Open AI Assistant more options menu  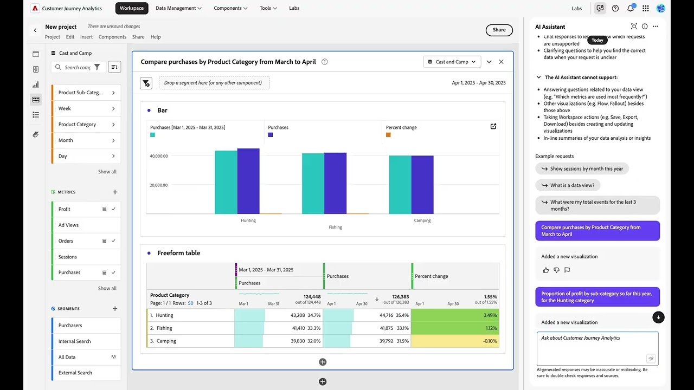[656, 27]
